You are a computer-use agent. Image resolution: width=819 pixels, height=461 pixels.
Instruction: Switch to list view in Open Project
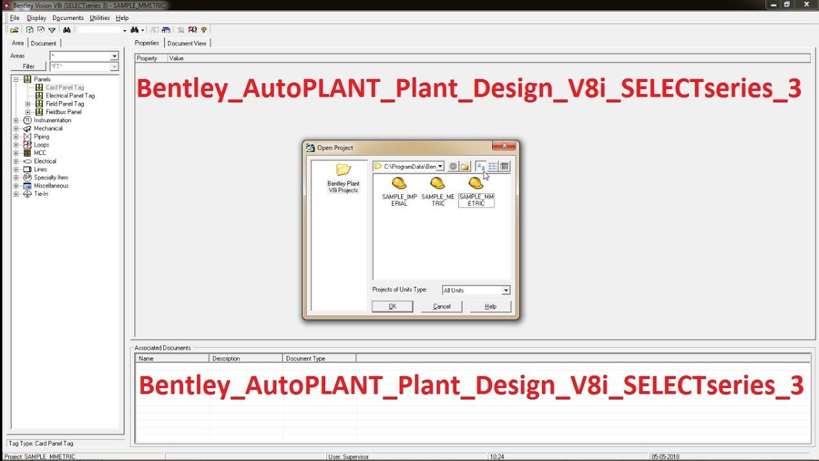(x=493, y=166)
